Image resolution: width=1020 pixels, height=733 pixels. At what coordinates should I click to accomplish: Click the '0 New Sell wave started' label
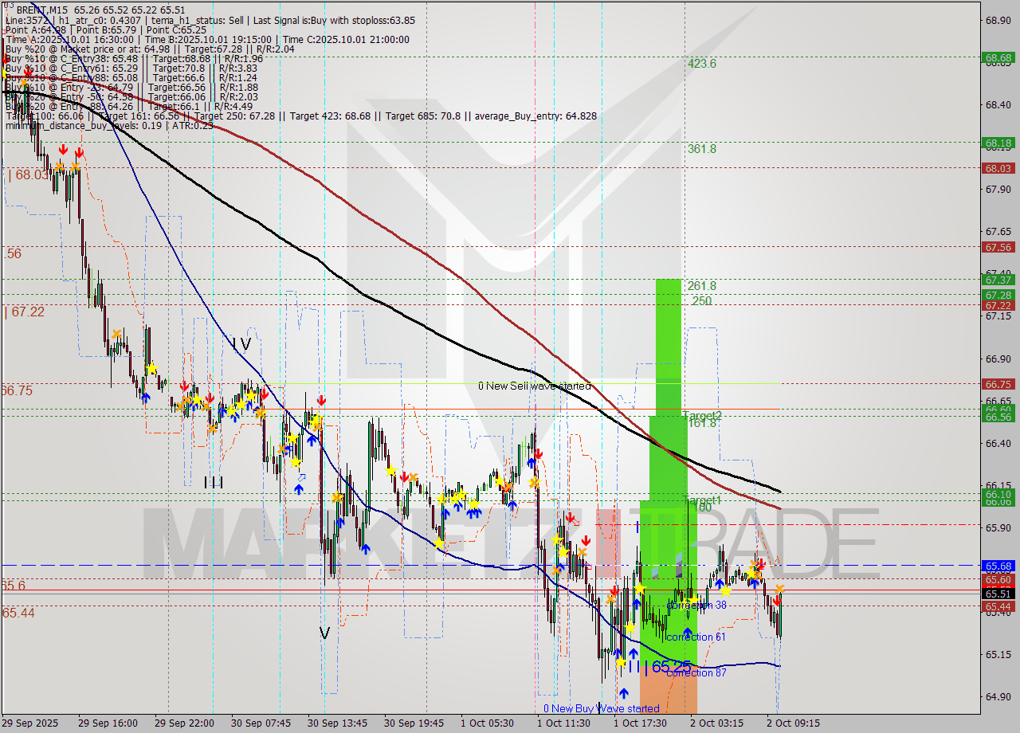click(535, 385)
